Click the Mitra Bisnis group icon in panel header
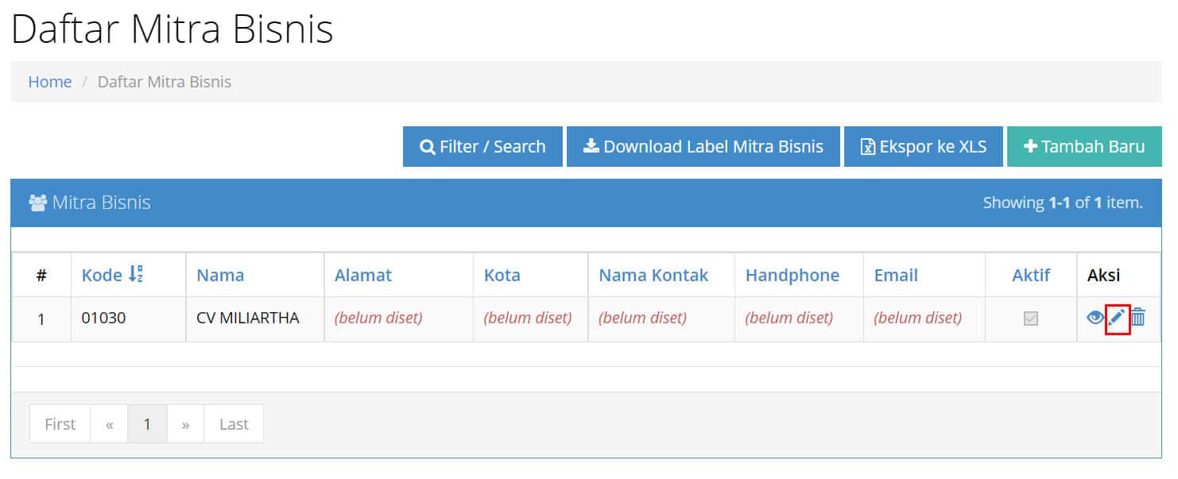 coord(37,203)
